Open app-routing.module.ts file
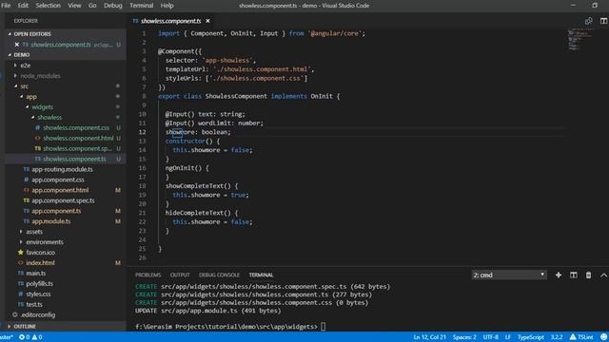609x342 pixels. tap(62, 169)
